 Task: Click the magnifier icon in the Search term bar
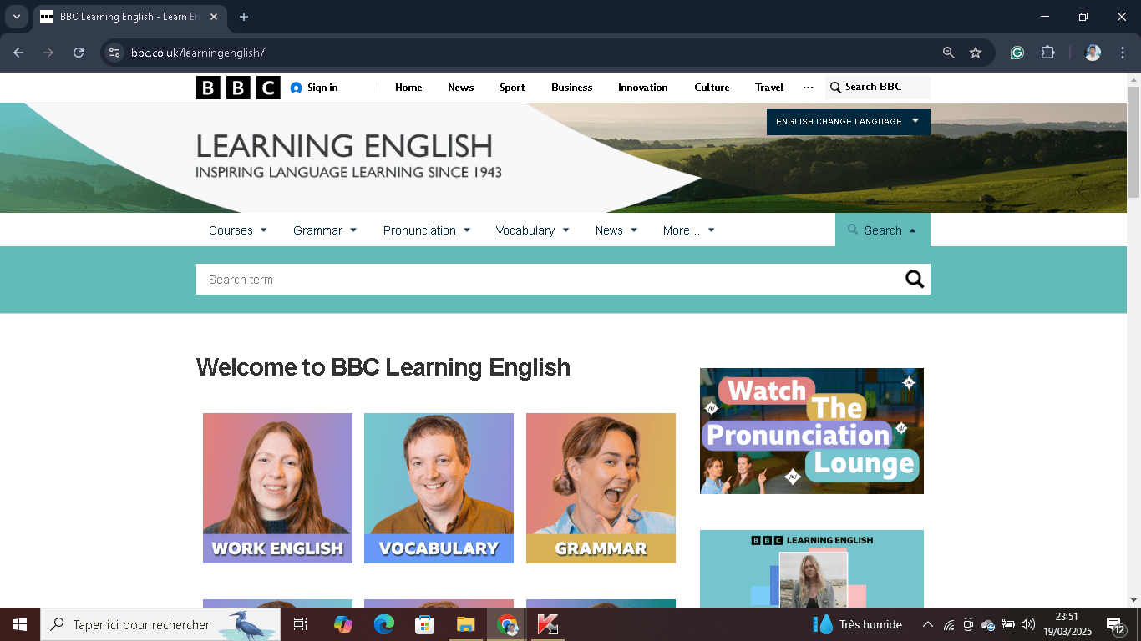pyautogui.click(x=915, y=279)
